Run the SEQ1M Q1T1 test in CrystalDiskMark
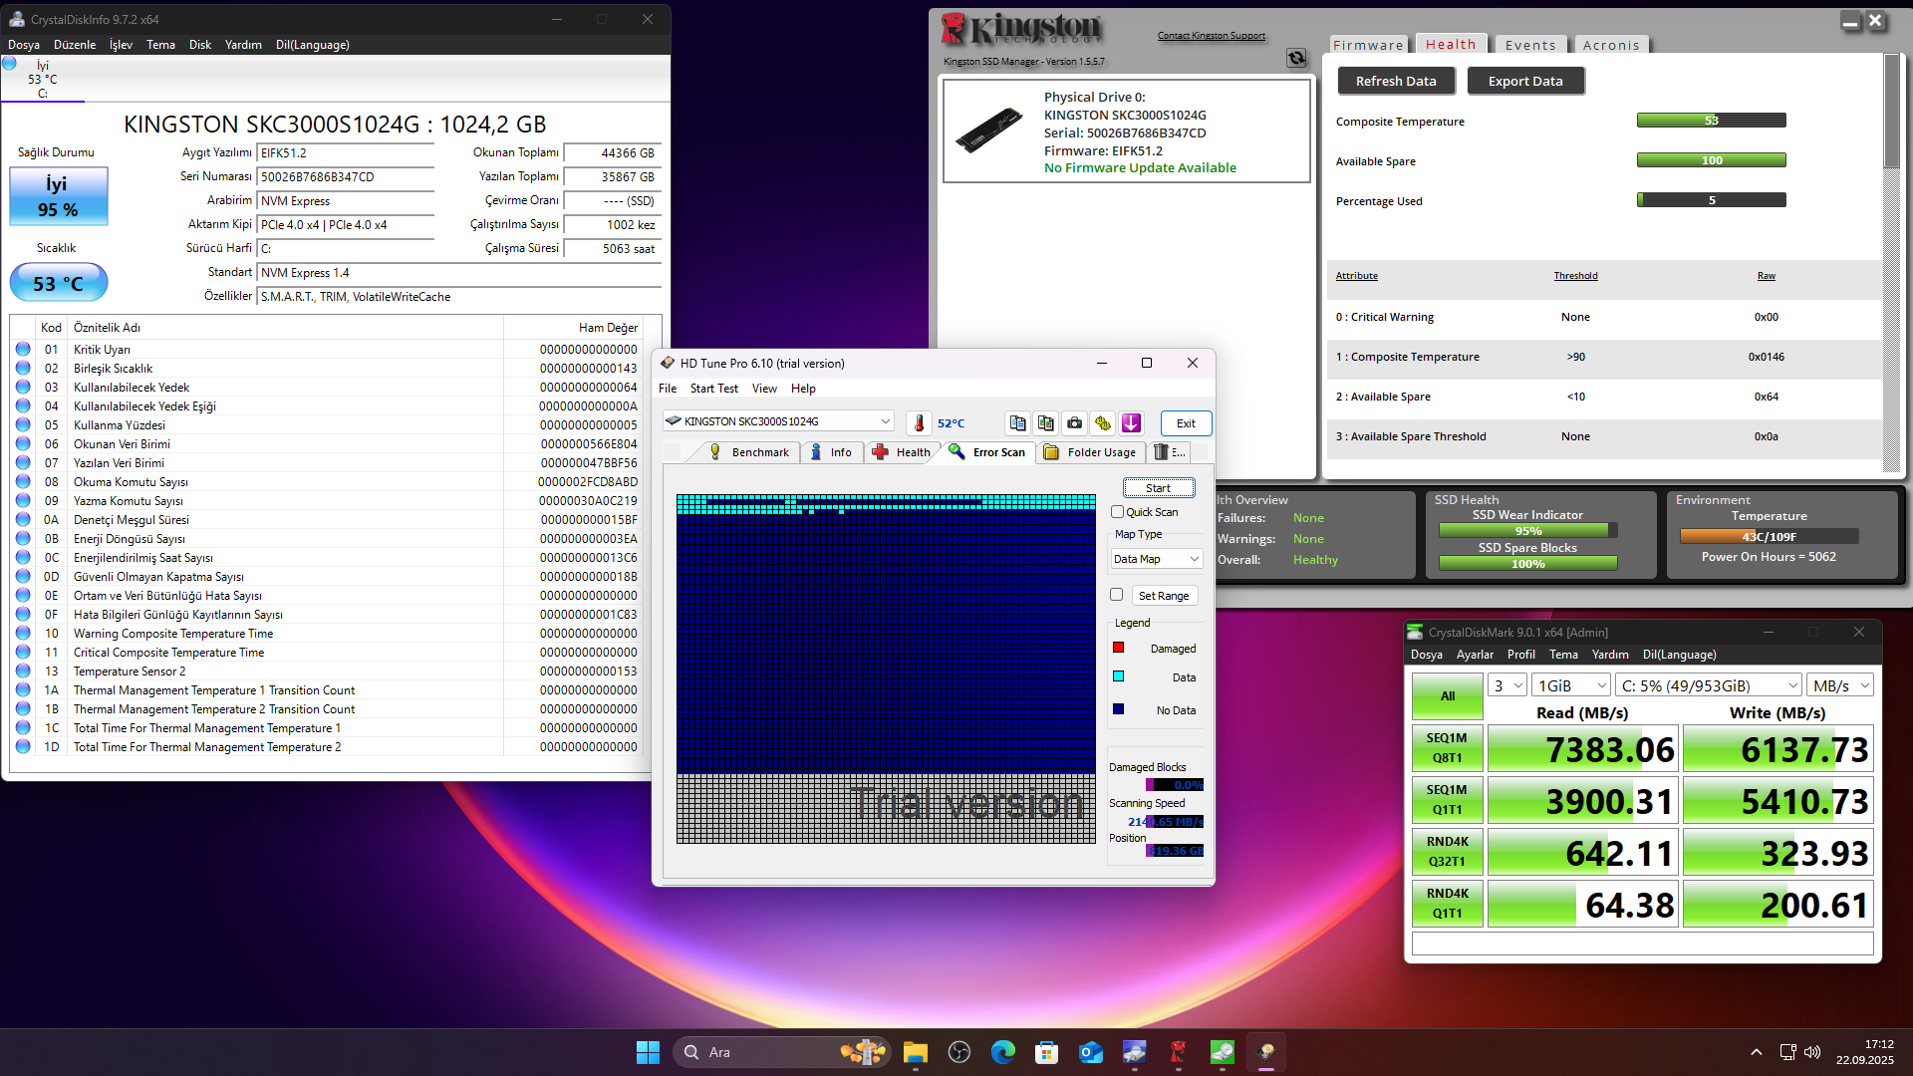1913x1076 pixels. 1447,800
